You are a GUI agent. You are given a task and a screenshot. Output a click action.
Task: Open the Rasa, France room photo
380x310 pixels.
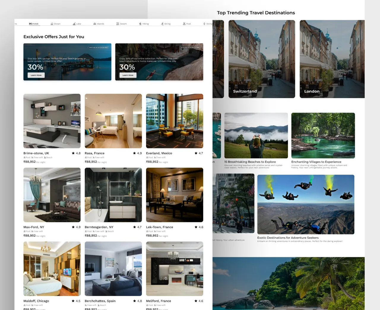click(113, 121)
